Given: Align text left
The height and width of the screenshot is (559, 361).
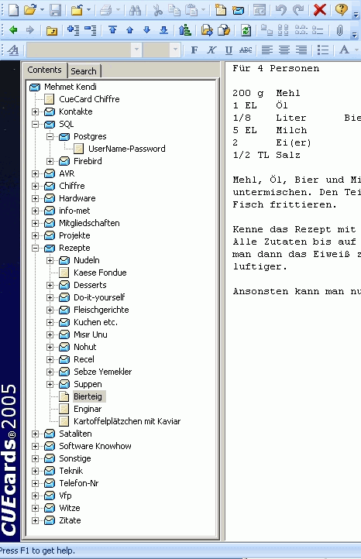Looking at the screenshot, I should click(x=267, y=50).
